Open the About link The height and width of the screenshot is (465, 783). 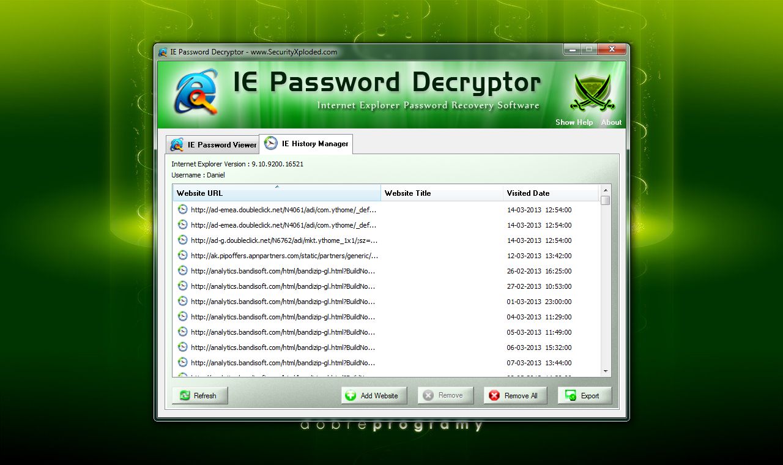pos(611,122)
